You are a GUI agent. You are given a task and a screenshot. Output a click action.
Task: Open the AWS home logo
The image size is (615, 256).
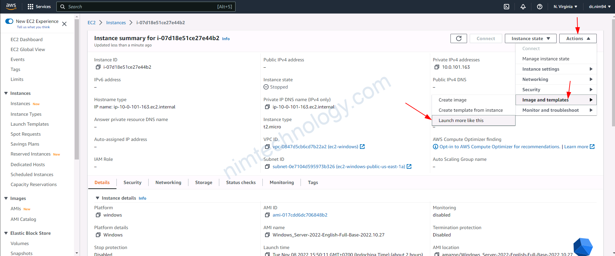11,6
